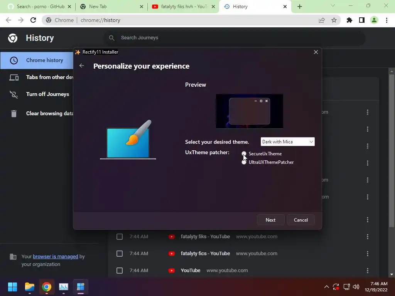Open more actions for fatalyty fics entry
The width and height of the screenshot is (395, 296).
tap(368, 254)
